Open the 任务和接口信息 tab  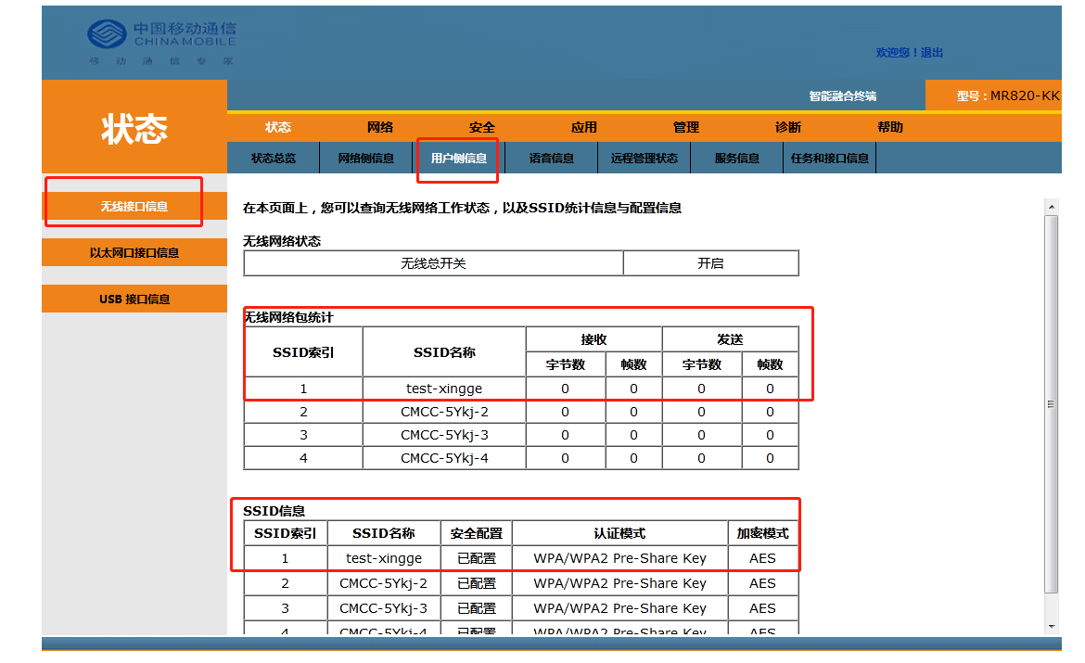[830, 159]
